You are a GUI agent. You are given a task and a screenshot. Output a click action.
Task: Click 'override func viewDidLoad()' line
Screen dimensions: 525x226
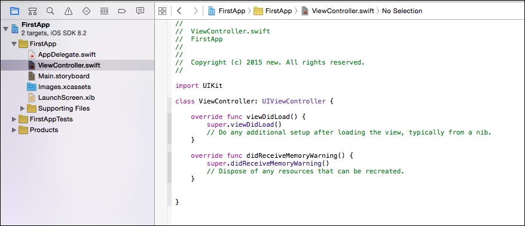248,117
